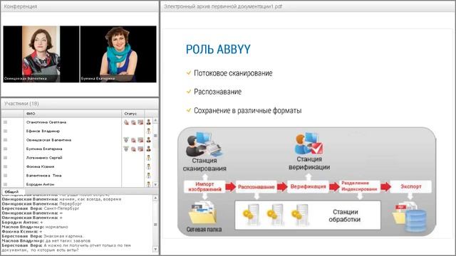
Task: Click the user icon for Фокина Ксения
Action: 149,166
